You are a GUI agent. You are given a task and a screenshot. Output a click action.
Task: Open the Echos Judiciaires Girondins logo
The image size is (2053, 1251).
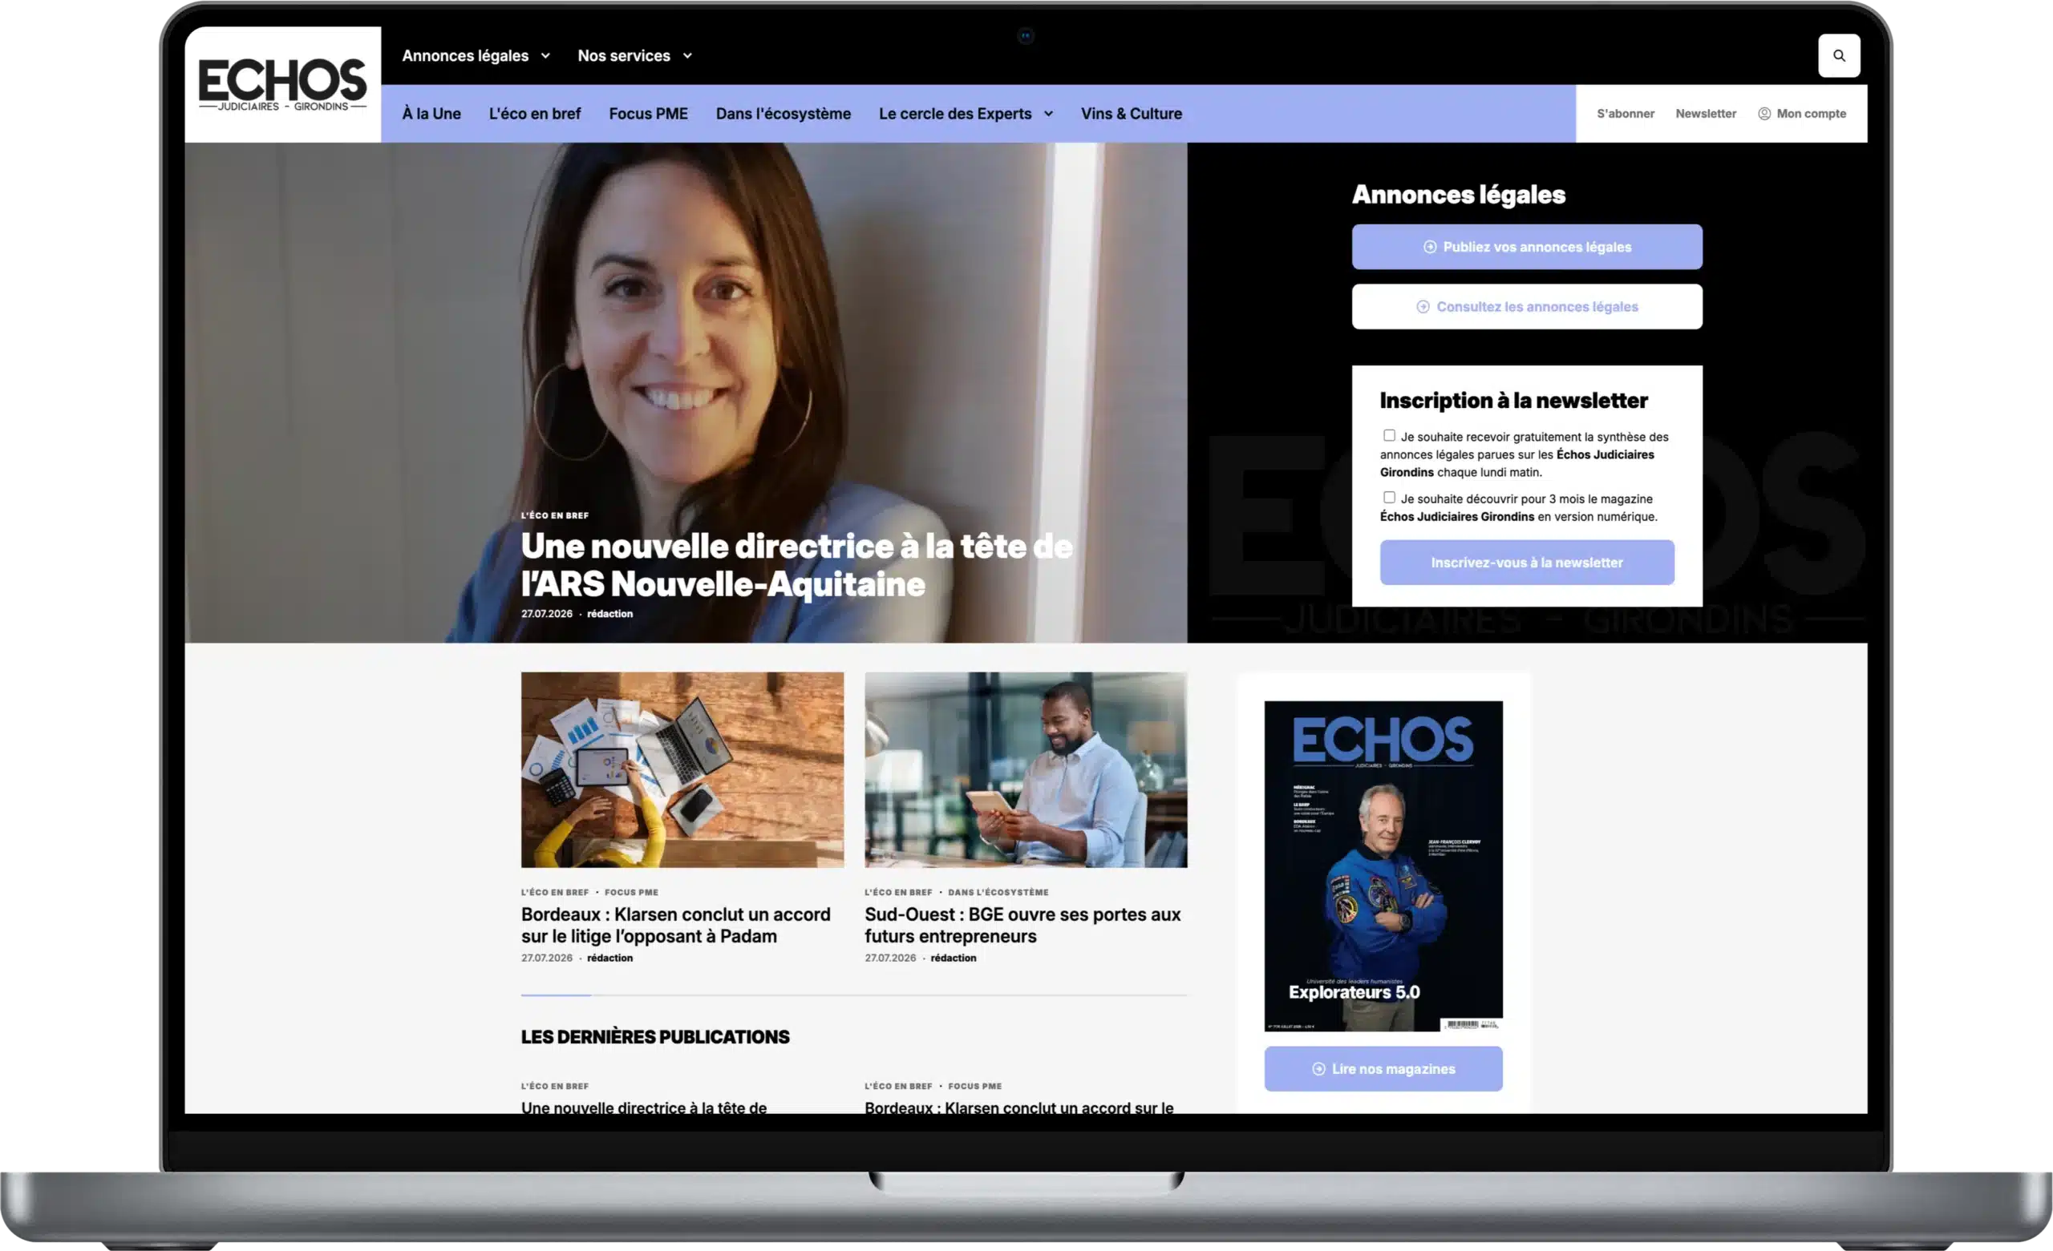(x=282, y=84)
